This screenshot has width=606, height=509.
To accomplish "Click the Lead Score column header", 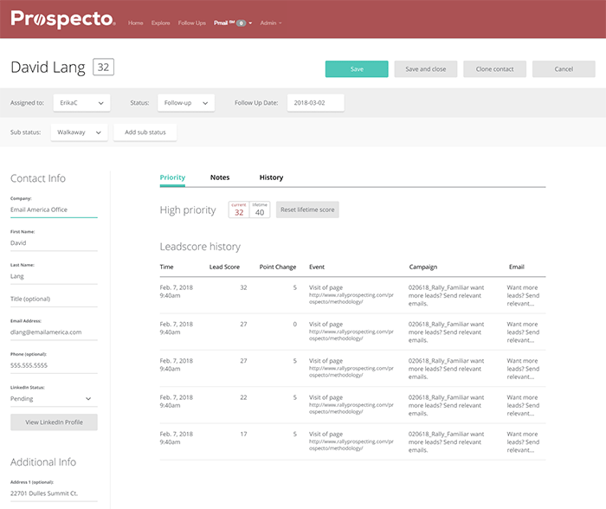I will click(224, 267).
